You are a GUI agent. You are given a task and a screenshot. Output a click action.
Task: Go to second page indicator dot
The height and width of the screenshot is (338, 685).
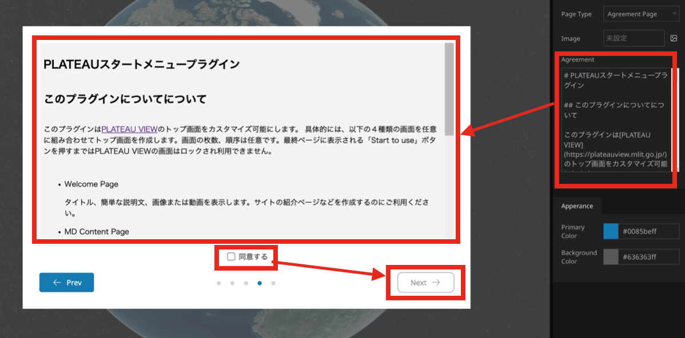click(232, 283)
